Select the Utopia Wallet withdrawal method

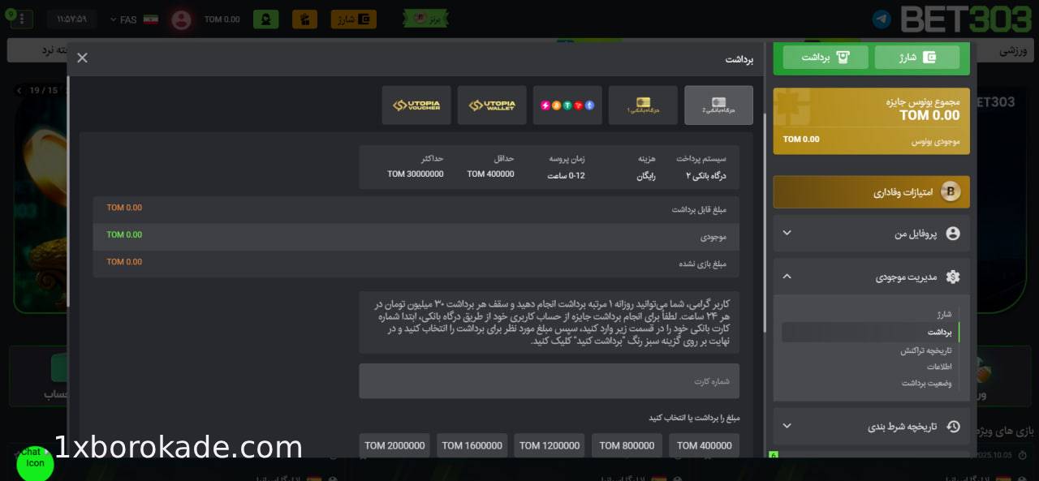492,105
